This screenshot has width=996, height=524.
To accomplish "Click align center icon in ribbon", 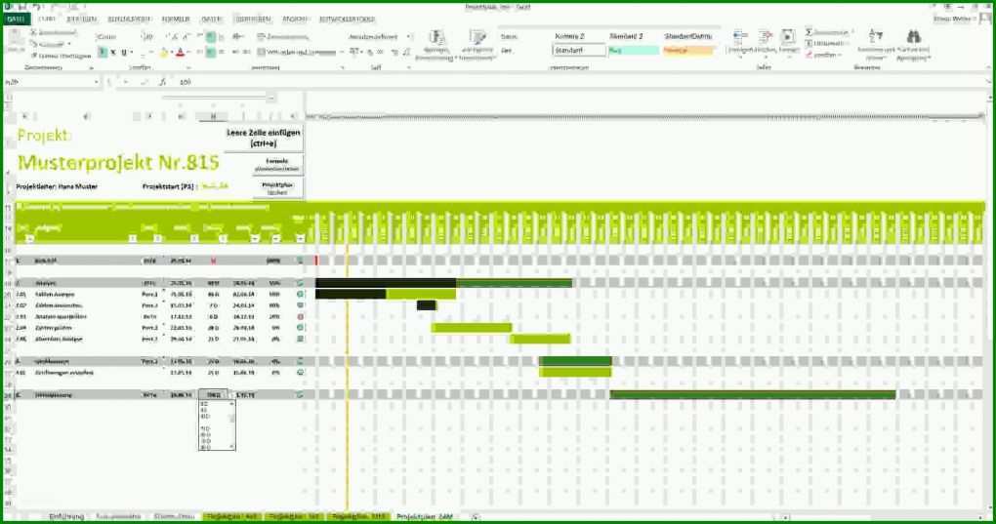I will coord(210,52).
